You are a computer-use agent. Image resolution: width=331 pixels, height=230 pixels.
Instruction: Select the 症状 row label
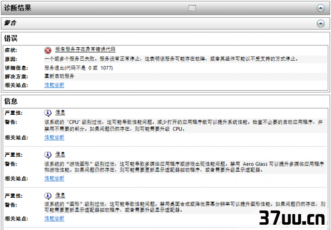tap(11, 50)
